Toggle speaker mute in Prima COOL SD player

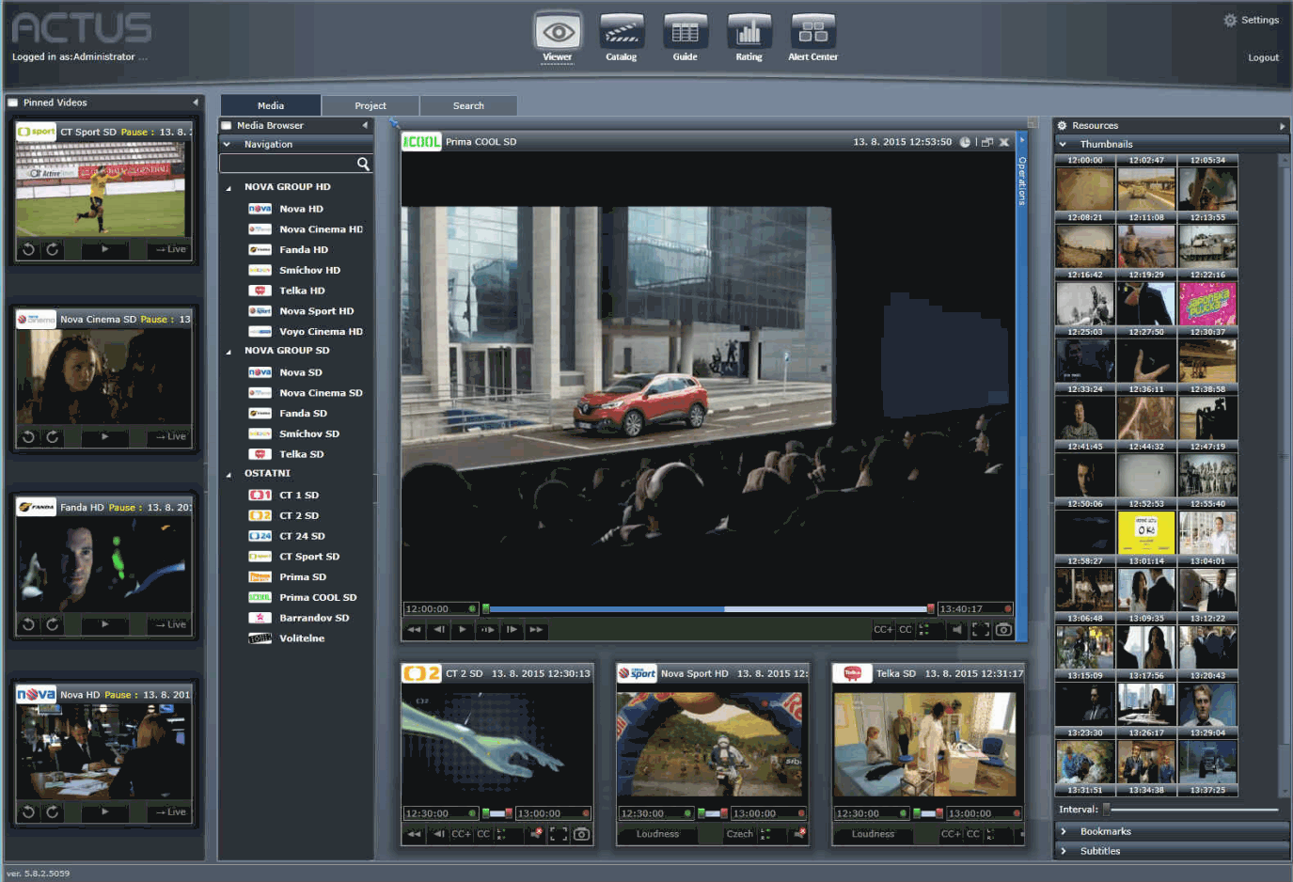tap(956, 630)
